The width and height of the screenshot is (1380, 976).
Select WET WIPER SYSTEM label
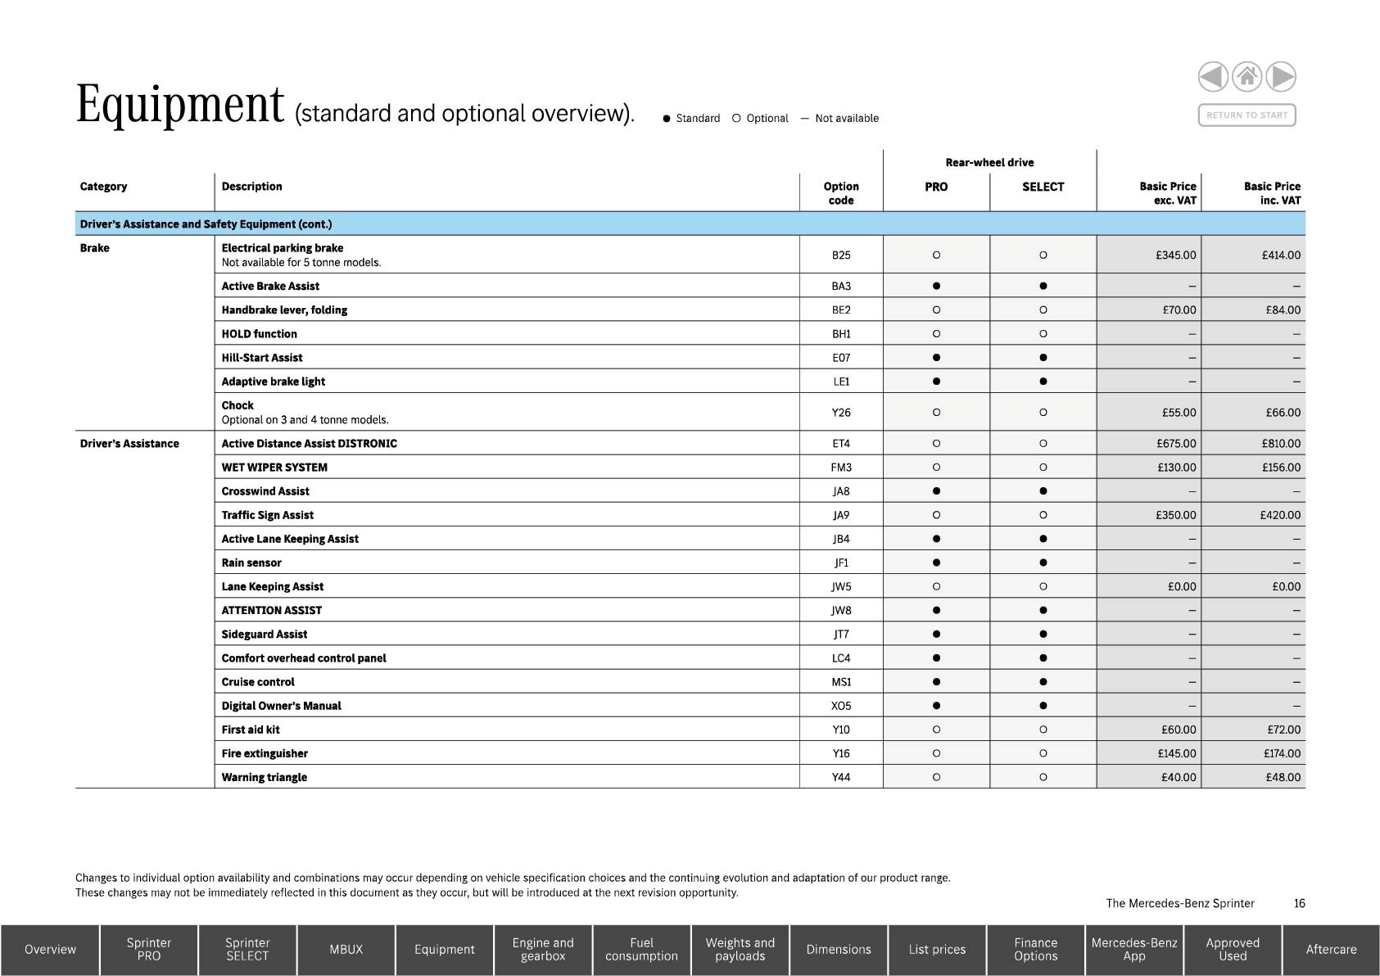coord(274,468)
